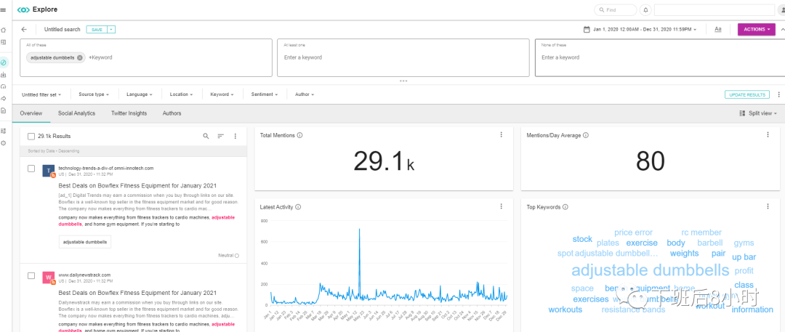Expand the Sentiment filter dropdown
This screenshot has width=785, height=332.
(264, 94)
